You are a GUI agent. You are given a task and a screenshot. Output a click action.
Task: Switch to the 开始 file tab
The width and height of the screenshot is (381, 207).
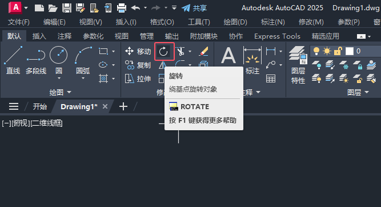(x=39, y=106)
